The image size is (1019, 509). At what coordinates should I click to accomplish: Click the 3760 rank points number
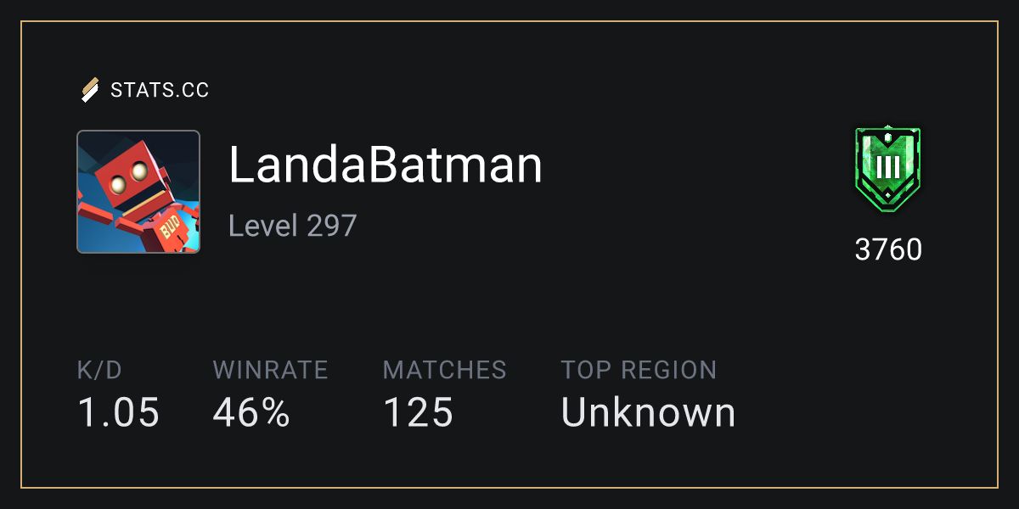(x=888, y=250)
